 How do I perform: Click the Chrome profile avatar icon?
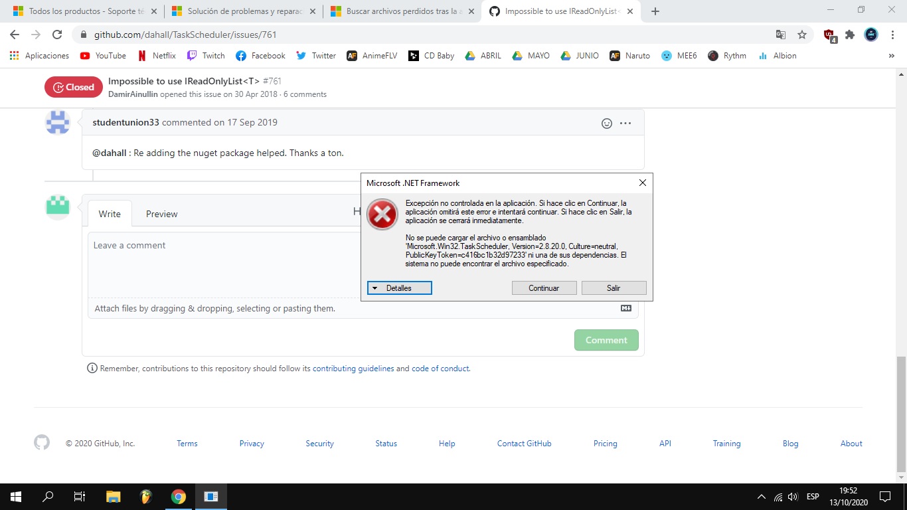pyautogui.click(x=870, y=34)
